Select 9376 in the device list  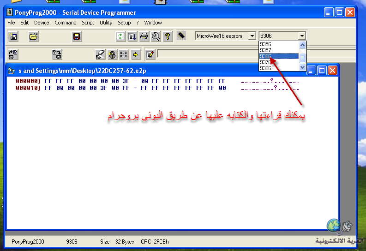tap(279, 62)
